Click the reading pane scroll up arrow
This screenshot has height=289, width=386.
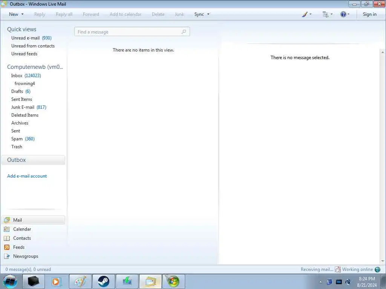point(383,52)
